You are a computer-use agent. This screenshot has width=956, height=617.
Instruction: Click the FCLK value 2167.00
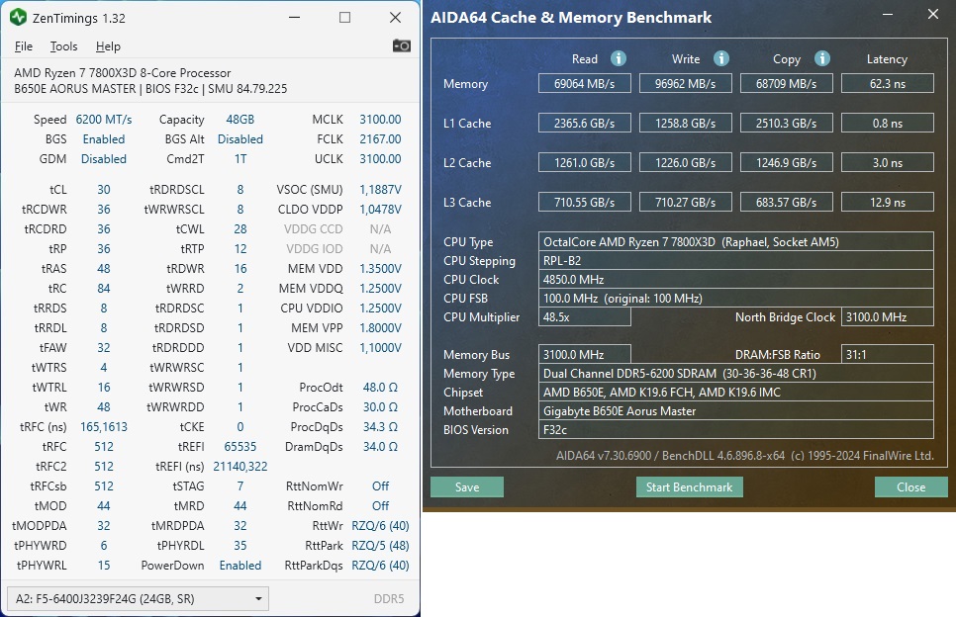click(380, 138)
